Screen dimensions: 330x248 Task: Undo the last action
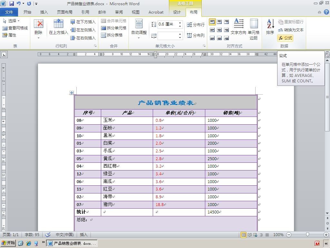pyautogui.click(x=18, y=4)
